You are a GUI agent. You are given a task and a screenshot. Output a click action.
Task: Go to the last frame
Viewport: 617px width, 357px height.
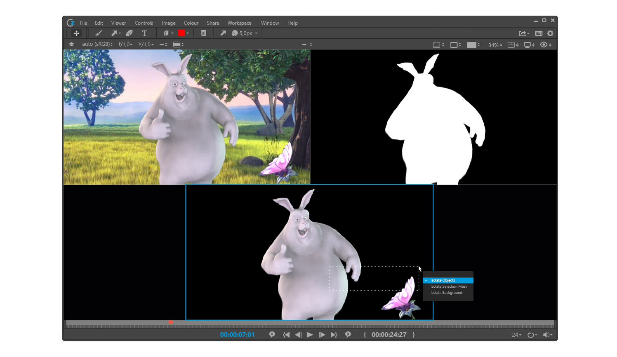tap(334, 335)
